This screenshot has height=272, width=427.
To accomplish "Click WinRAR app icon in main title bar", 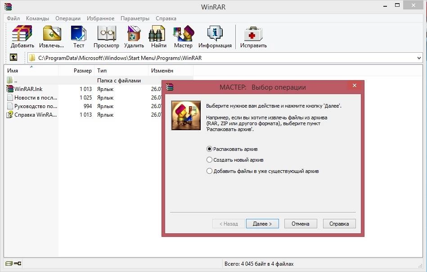I will (8, 6).
